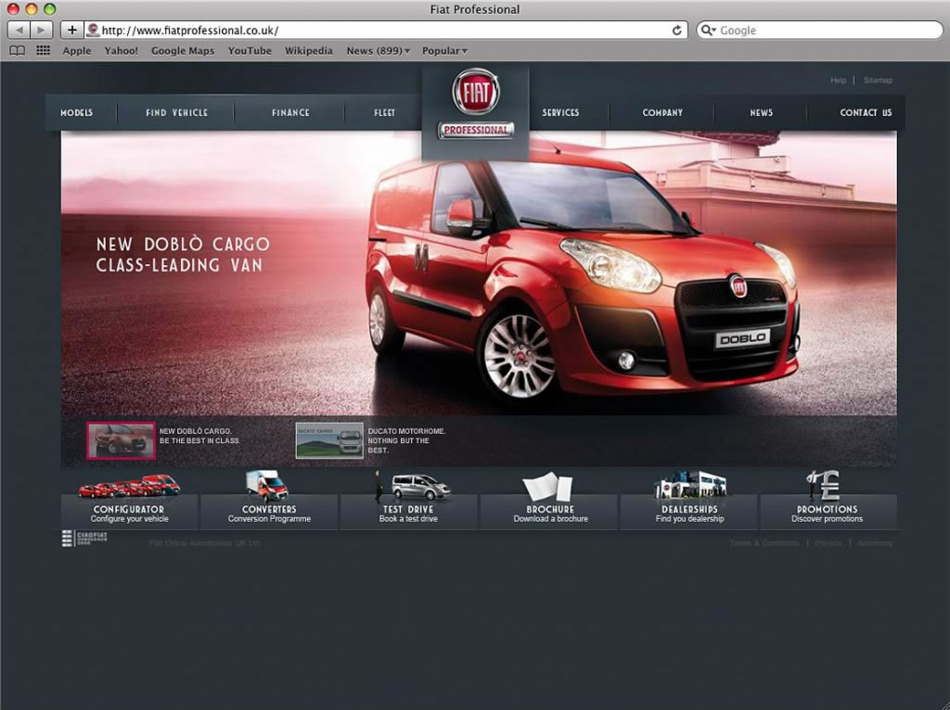Image resolution: width=950 pixels, height=710 pixels.
Task: Add a bookmark with the plus button
Action: click(x=71, y=30)
